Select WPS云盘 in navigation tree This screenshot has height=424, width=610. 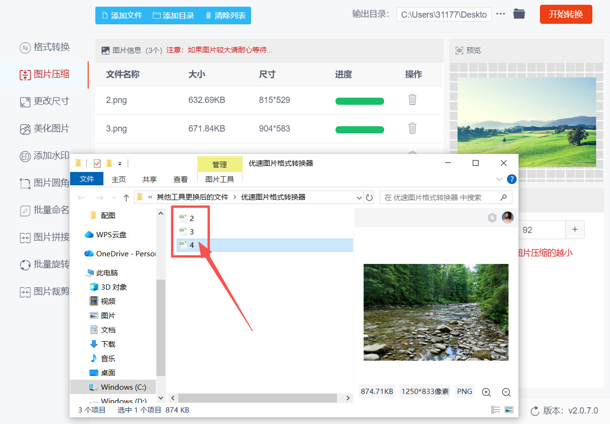pyautogui.click(x=106, y=234)
